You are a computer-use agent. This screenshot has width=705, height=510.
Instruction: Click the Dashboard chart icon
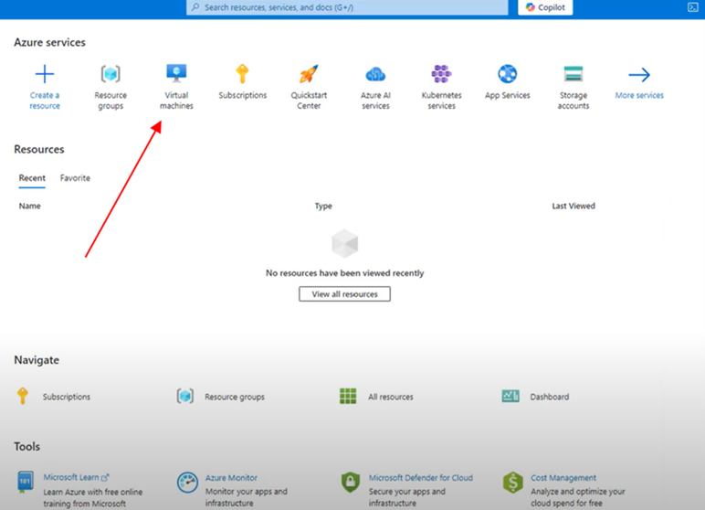pyautogui.click(x=510, y=396)
